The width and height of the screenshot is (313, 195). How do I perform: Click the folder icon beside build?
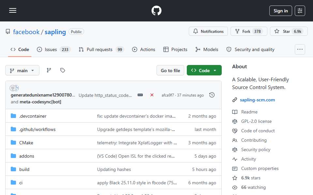click(x=13, y=169)
